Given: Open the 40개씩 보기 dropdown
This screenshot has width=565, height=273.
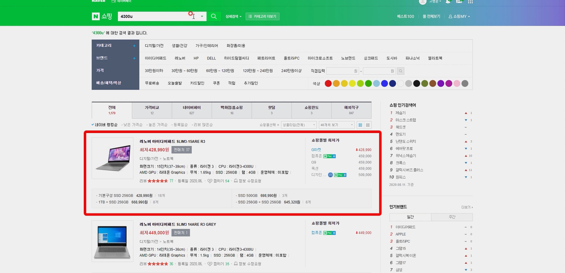Looking at the screenshot, I should (x=336, y=125).
